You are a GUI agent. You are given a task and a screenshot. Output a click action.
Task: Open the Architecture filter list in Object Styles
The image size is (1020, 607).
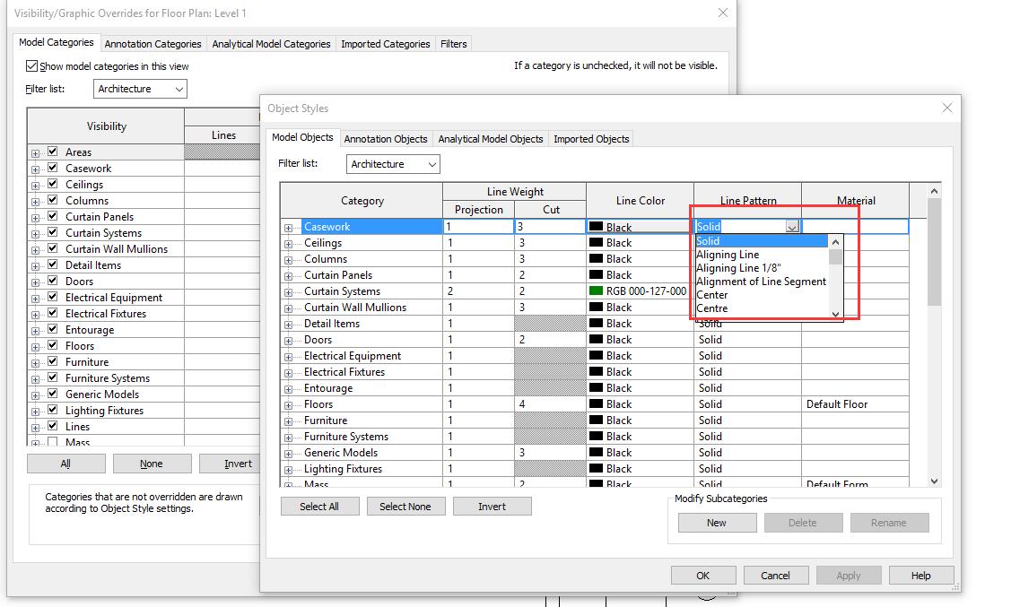(393, 164)
